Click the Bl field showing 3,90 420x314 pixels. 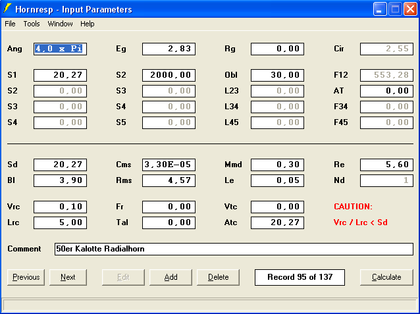[61, 180]
